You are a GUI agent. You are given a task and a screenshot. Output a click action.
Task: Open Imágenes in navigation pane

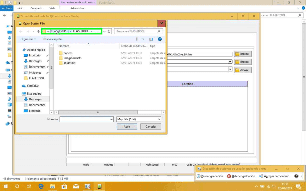coord(35,73)
